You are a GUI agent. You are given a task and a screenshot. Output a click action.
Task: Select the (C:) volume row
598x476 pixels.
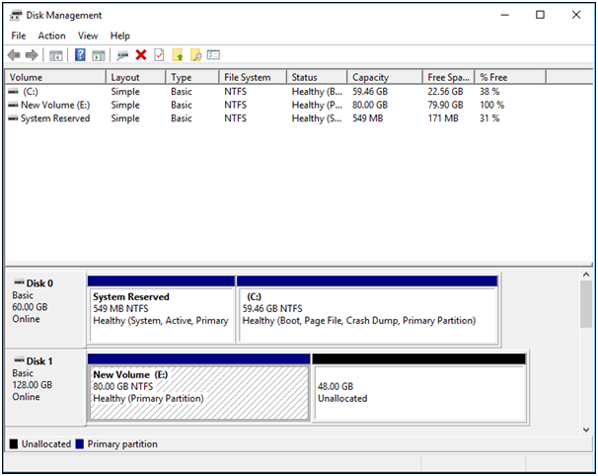277,92
